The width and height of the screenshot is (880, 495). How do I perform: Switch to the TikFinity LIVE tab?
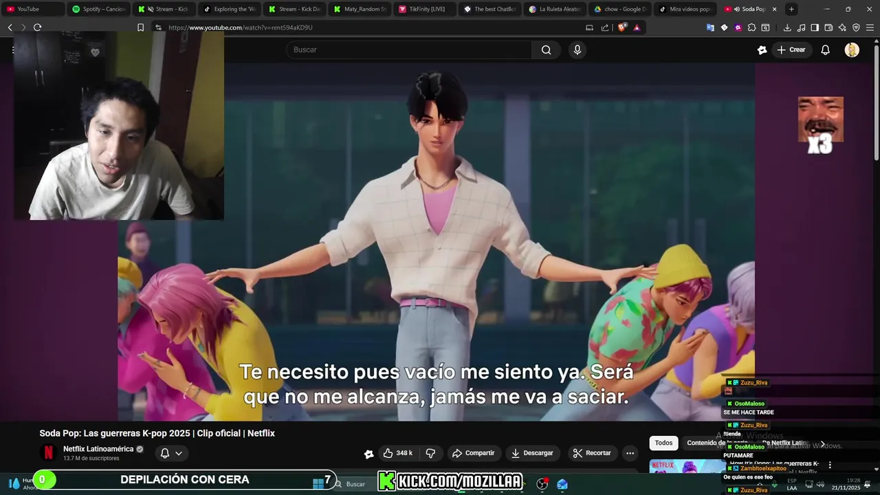click(425, 9)
